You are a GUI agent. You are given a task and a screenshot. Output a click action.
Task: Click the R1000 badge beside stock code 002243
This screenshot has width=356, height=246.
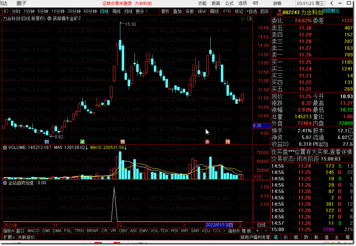tap(279, 12)
